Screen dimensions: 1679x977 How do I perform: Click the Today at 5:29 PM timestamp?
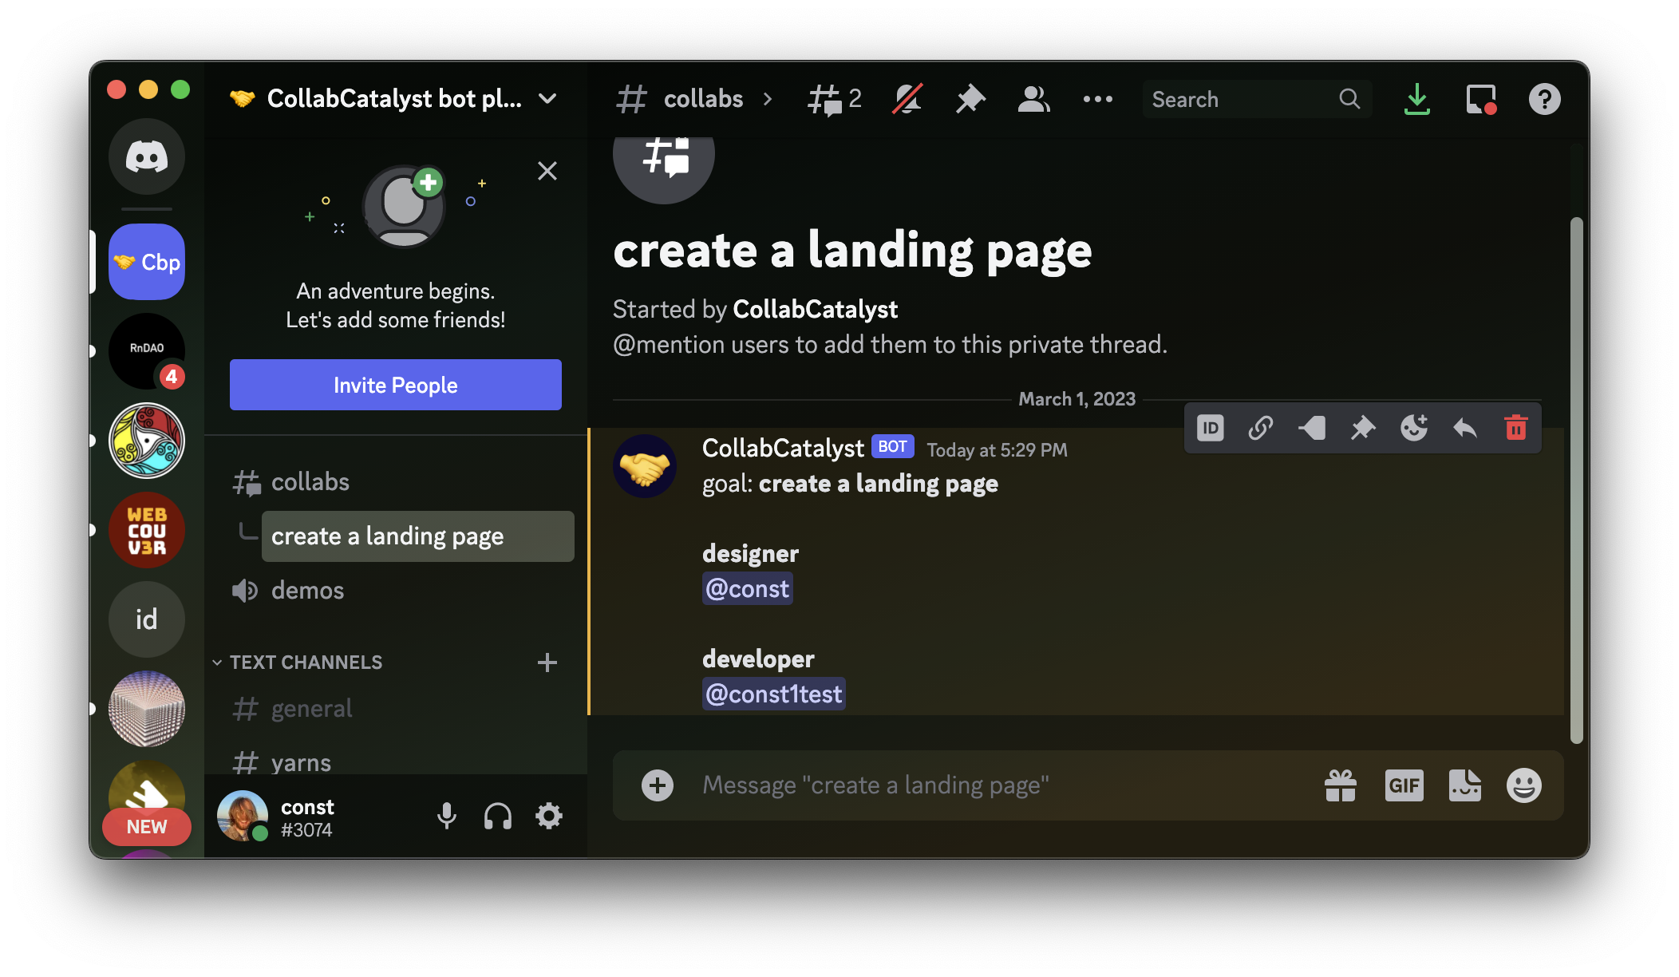pyautogui.click(x=997, y=450)
